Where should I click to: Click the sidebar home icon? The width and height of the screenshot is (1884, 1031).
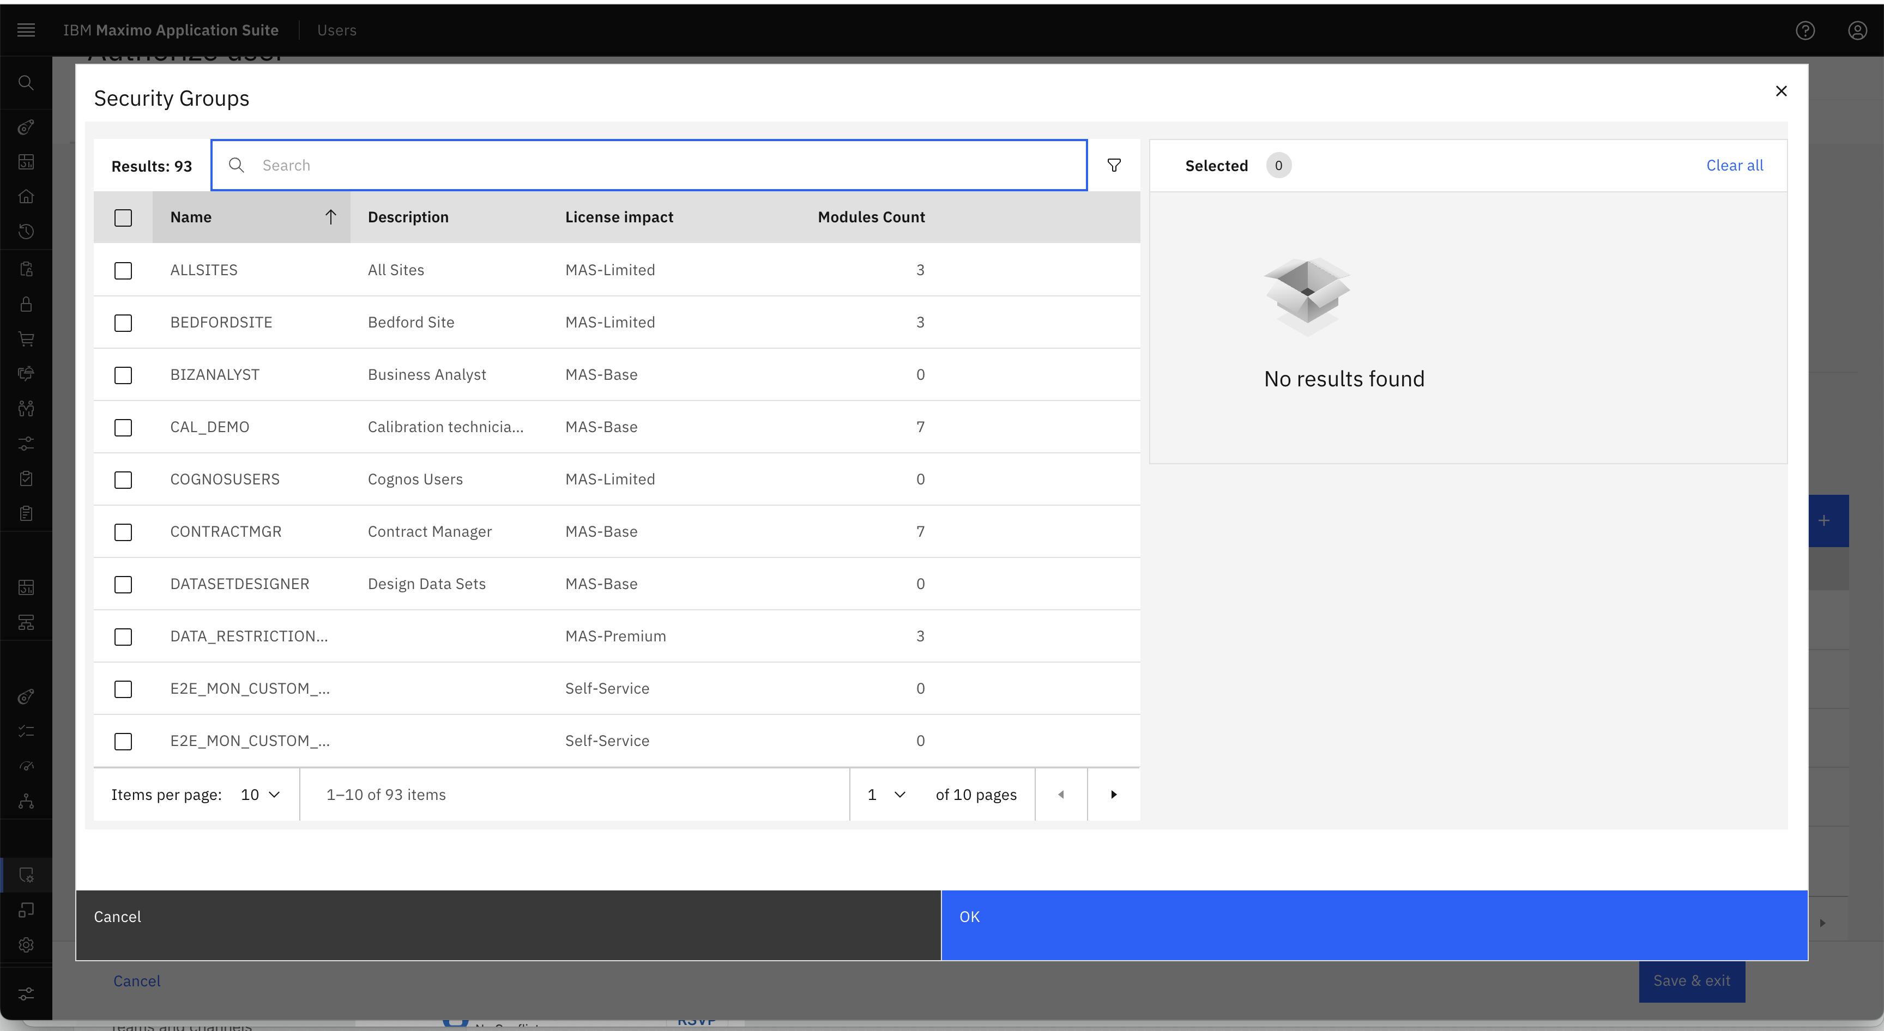click(26, 197)
